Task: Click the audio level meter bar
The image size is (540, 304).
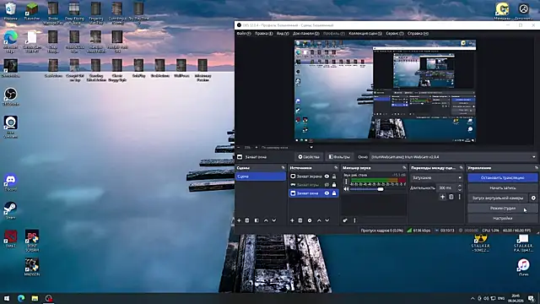Action: coord(378,180)
